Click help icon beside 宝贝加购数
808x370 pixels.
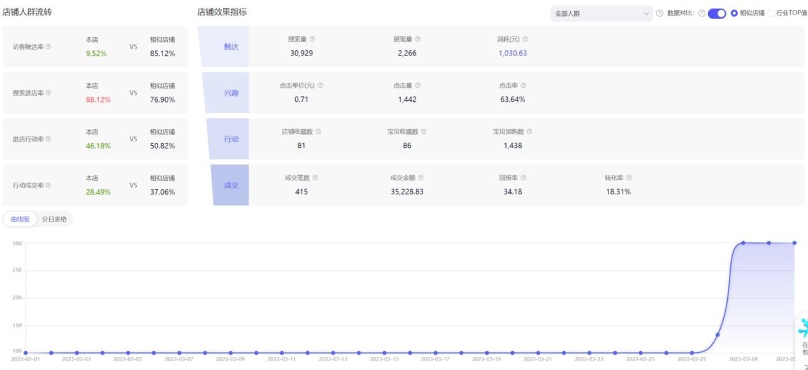click(x=529, y=132)
